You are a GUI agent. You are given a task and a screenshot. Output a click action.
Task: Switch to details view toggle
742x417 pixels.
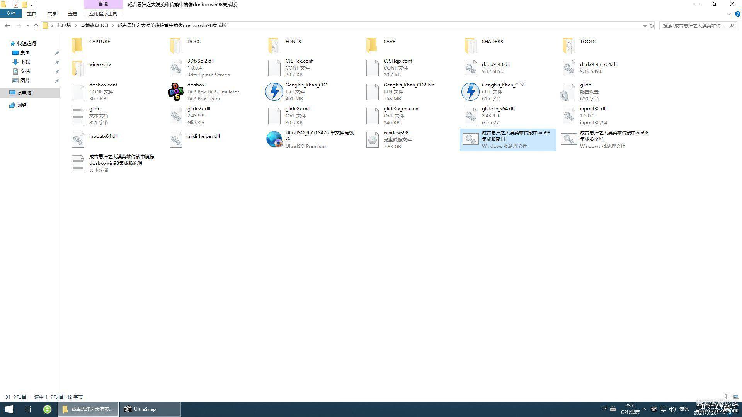click(x=727, y=397)
